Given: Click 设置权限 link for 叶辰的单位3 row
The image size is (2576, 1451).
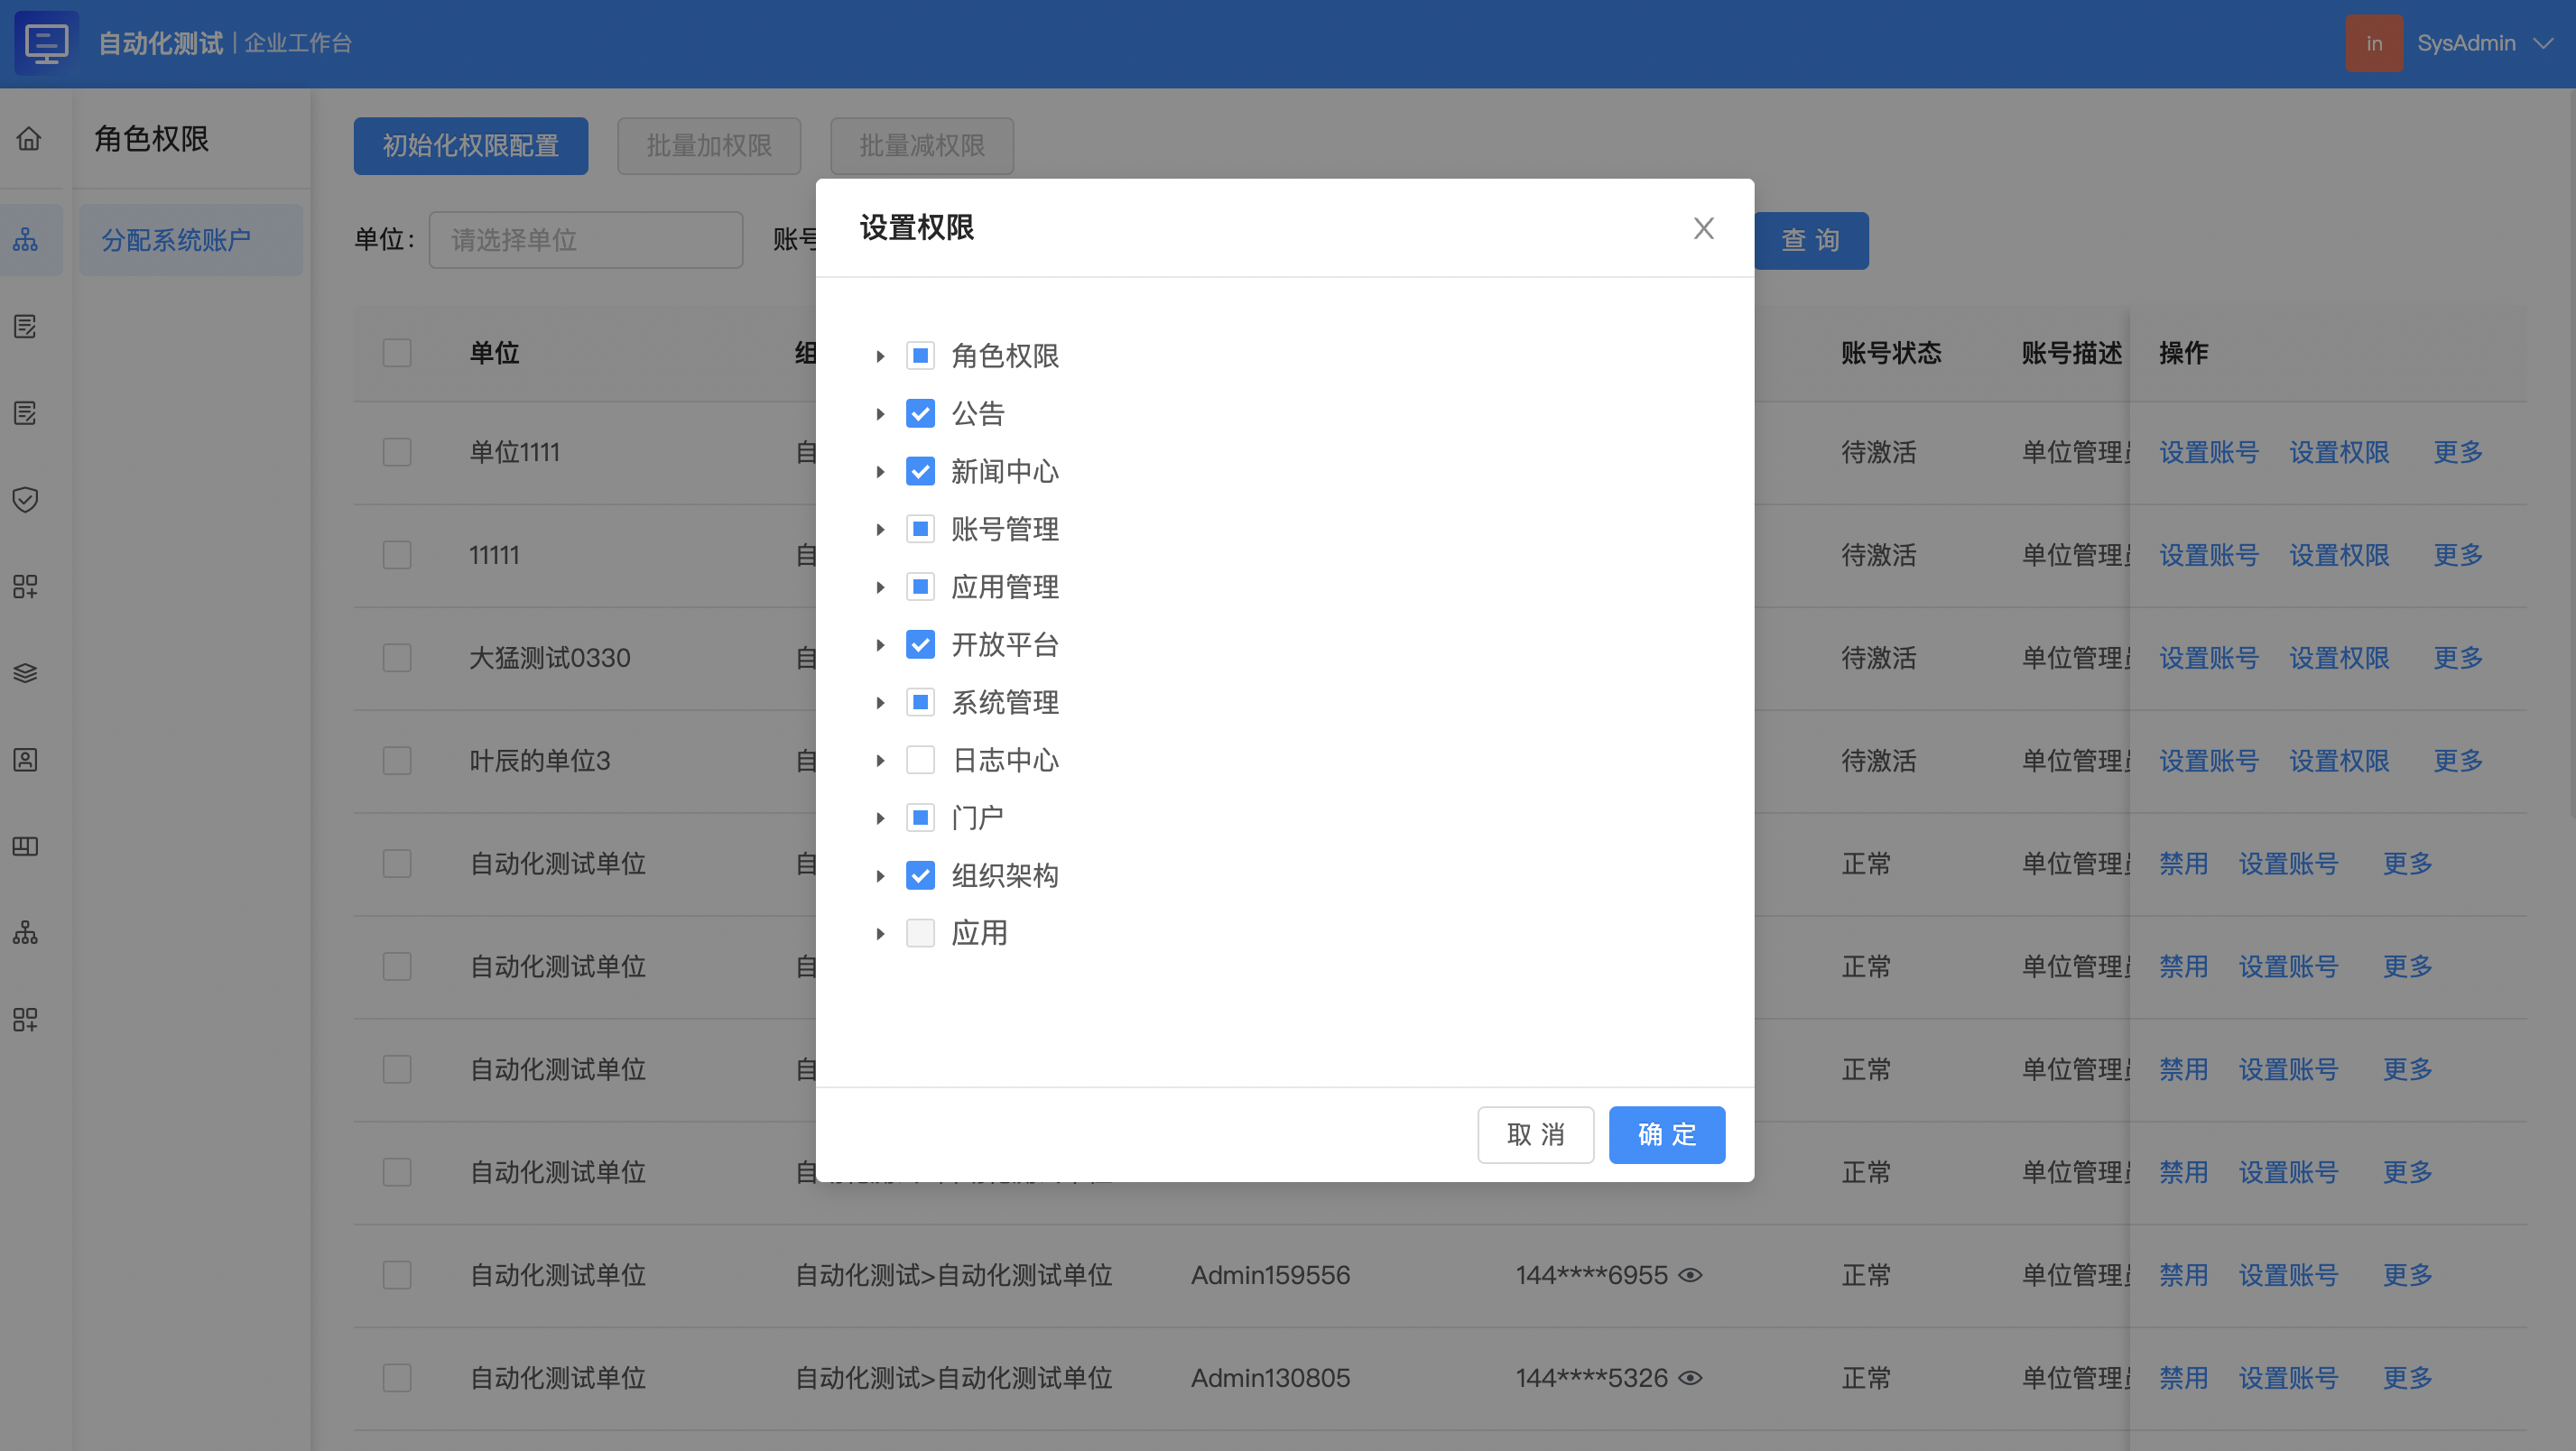Looking at the screenshot, I should click(2339, 761).
